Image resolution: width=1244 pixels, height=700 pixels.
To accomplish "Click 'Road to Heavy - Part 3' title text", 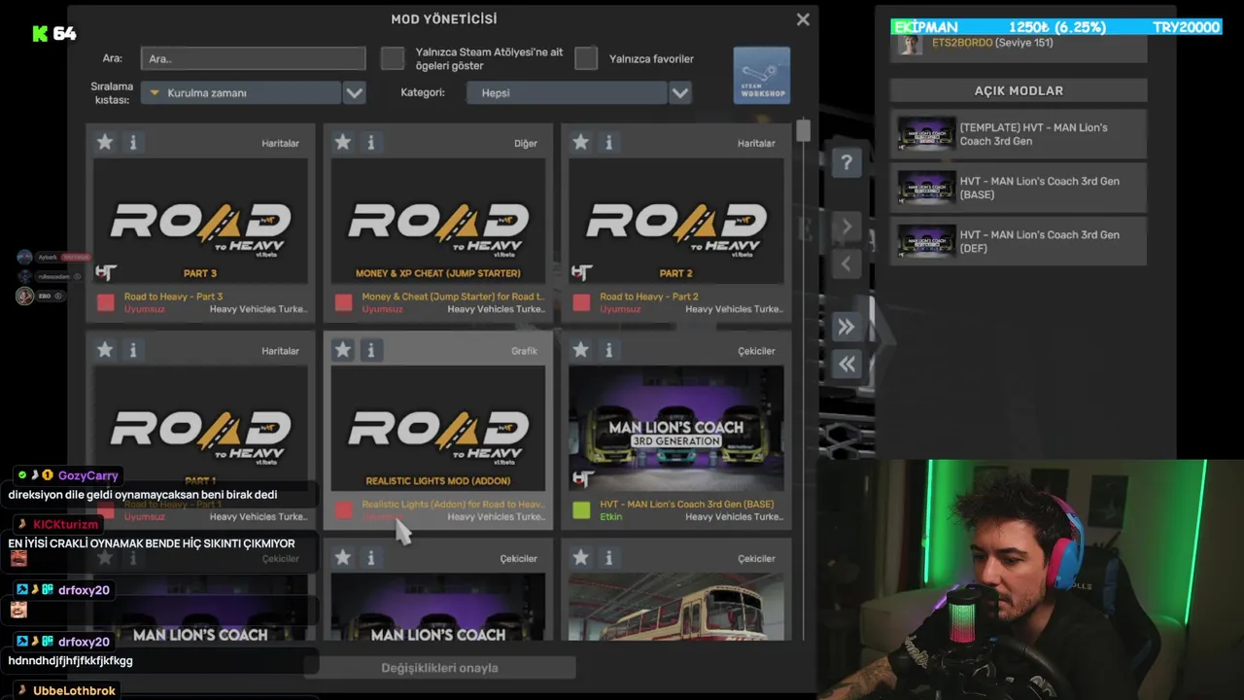I will coord(173,297).
